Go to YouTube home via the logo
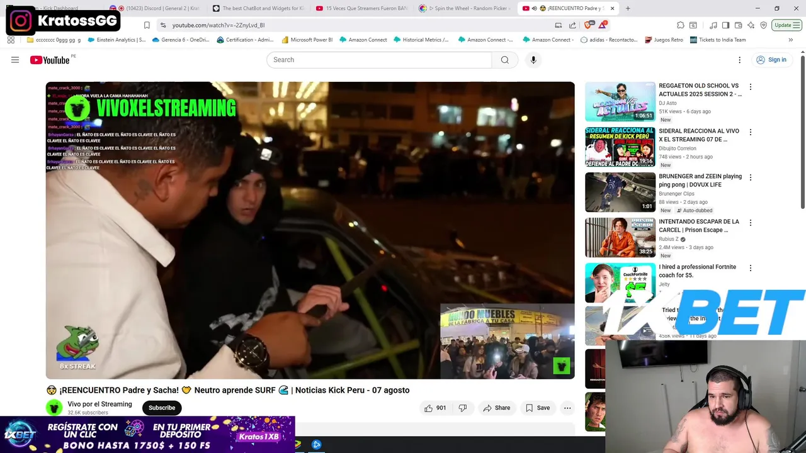 pos(50,60)
